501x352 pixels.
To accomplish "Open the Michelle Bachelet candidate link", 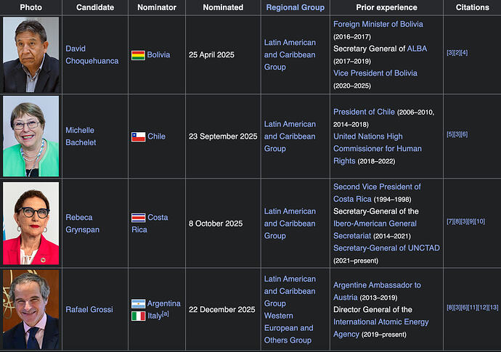I will pyautogui.click(x=80, y=136).
